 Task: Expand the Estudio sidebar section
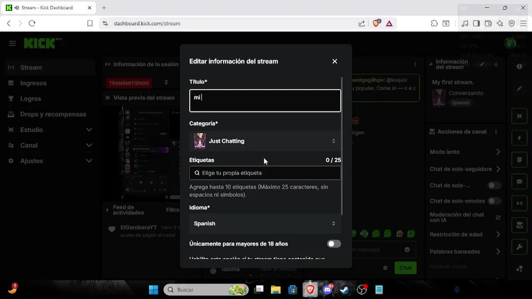click(x=50, y=130)
